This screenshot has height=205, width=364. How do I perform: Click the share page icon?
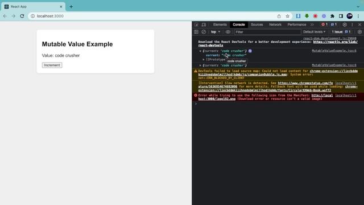point(279,16)
